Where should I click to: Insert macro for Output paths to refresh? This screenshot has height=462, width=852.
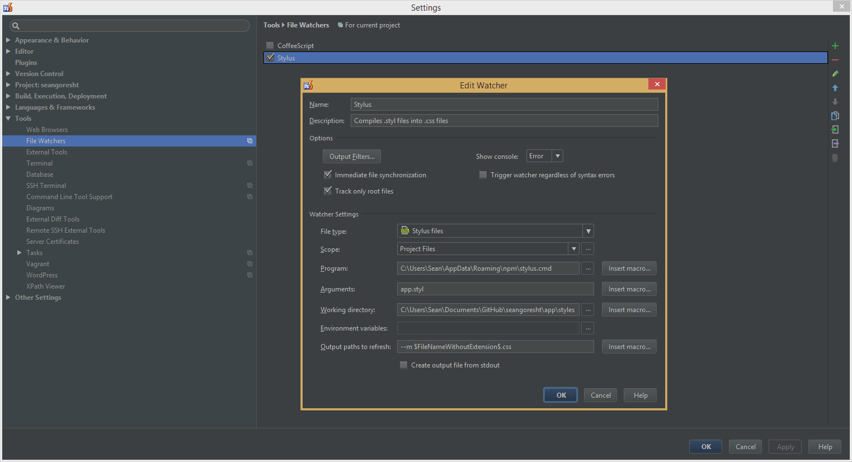629,347
